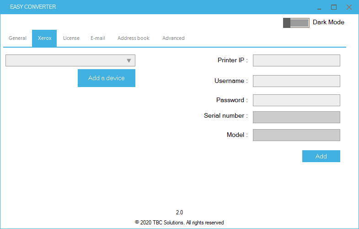This screenshot has width=359, height=229.
Task: Switch to the General tab
Action: (x=18, y=38)
